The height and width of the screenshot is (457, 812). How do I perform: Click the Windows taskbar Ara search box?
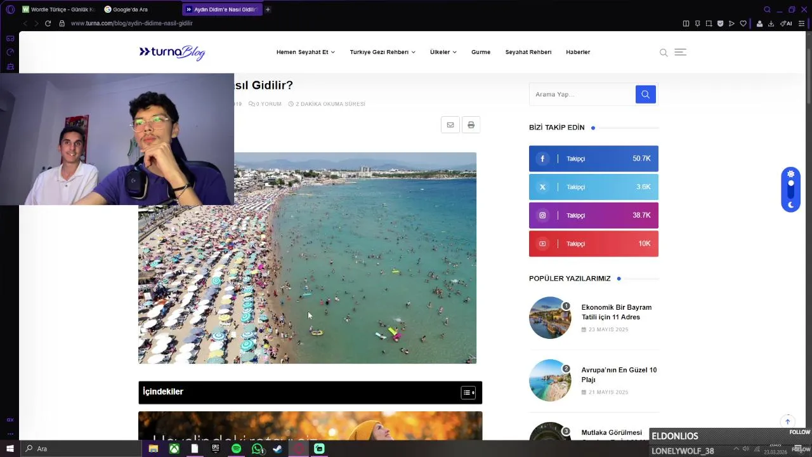[81, 449]
